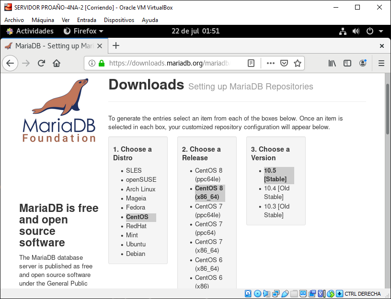Click the MariaDB Foundation logo
391x299 pixels.
pos(59,111)
